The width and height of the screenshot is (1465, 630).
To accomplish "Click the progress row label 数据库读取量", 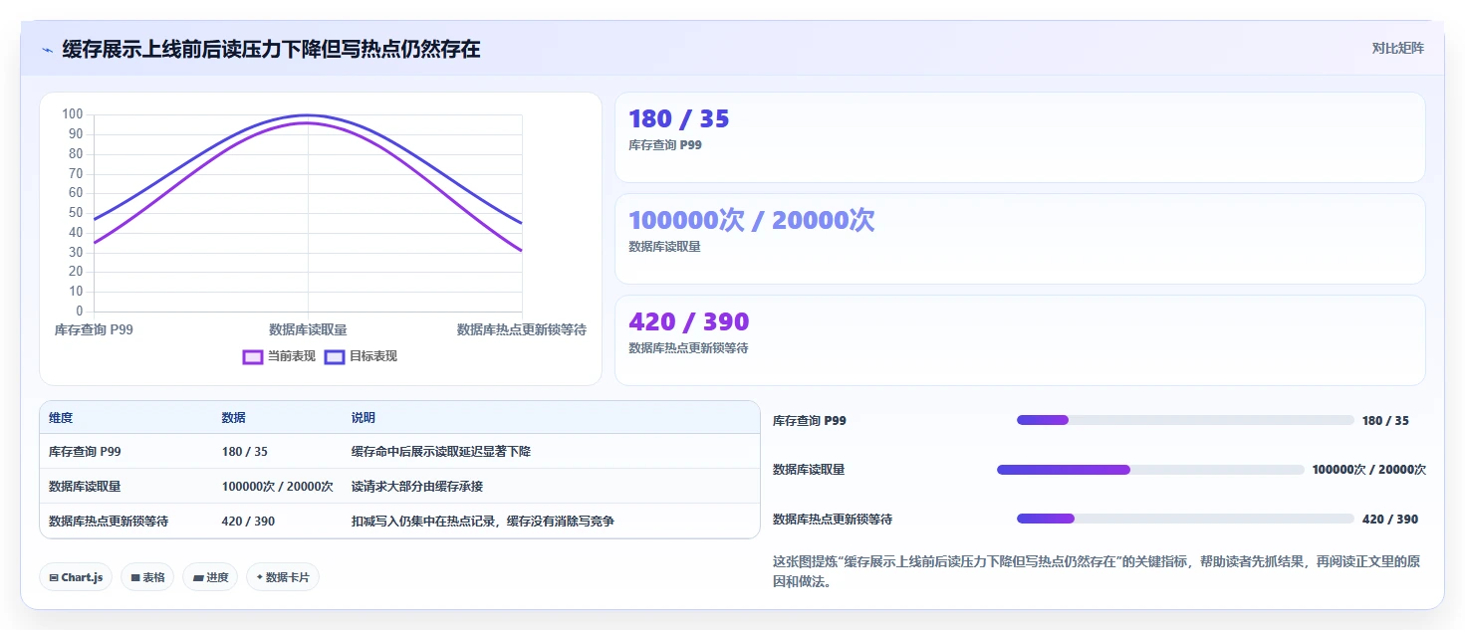I will pyautogui.click(x=809, y=470).
